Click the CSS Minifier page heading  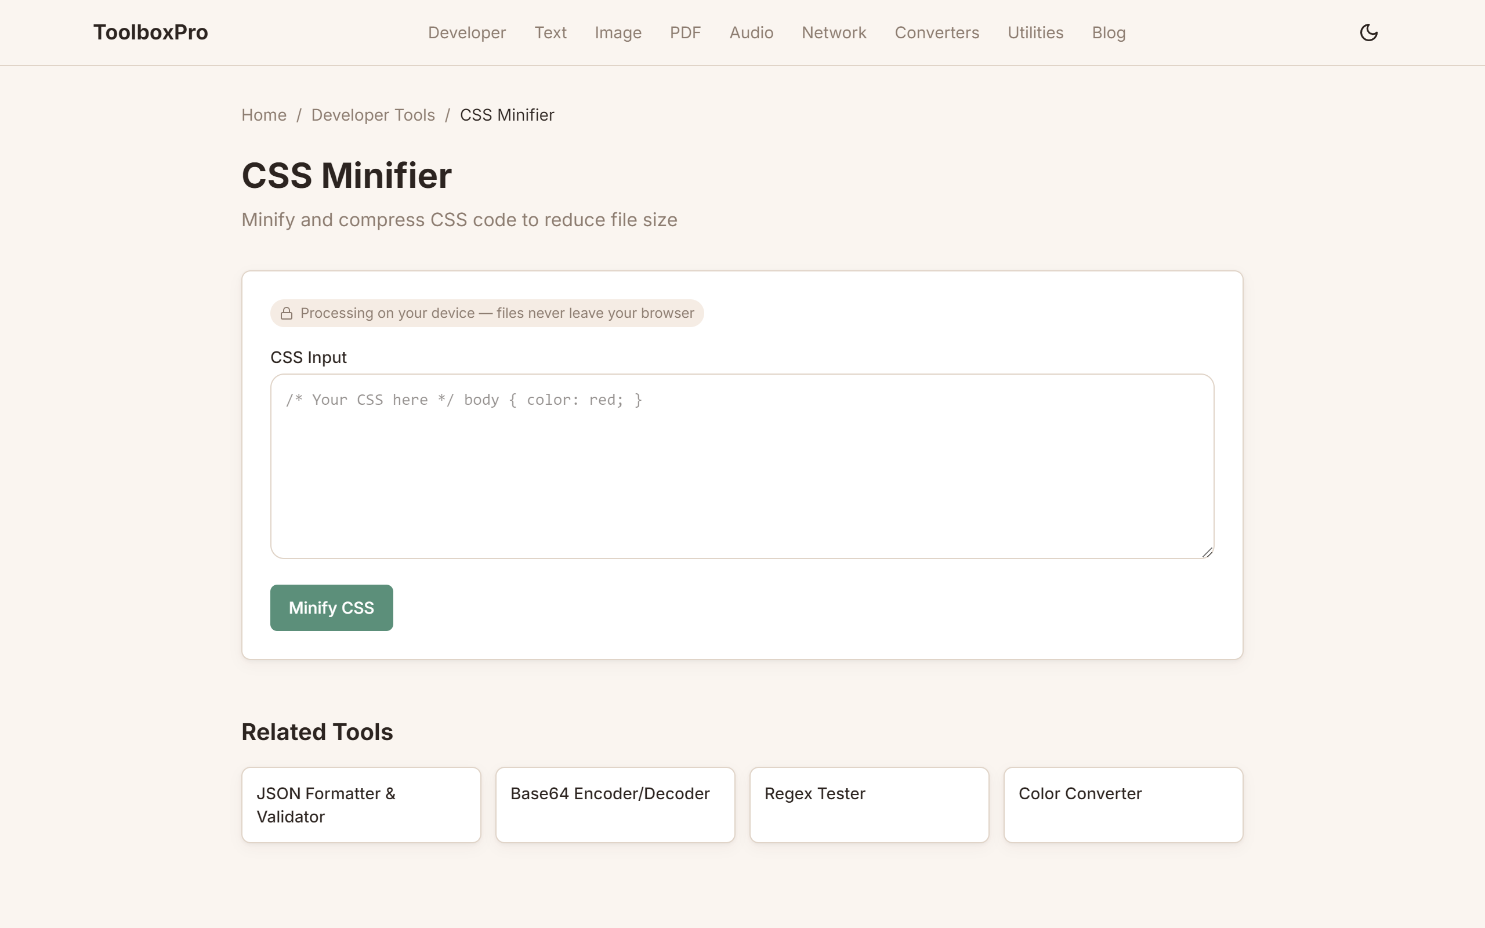(347, 176)
